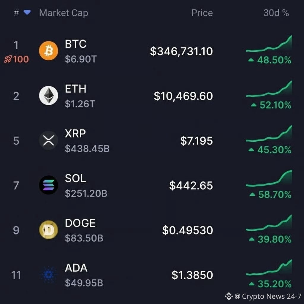
Task: Click the Dogecoin gold coin icon
Action: pyautogui.click(x=48, y=230)
